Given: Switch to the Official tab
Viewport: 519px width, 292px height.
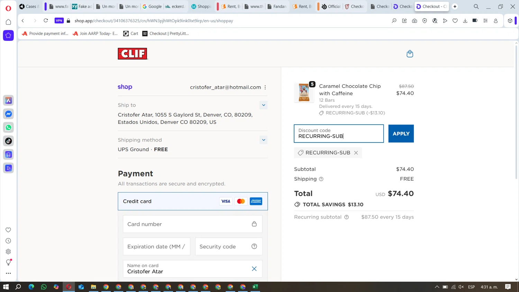Looking at the screenshot, I should (x=331, y=7).
